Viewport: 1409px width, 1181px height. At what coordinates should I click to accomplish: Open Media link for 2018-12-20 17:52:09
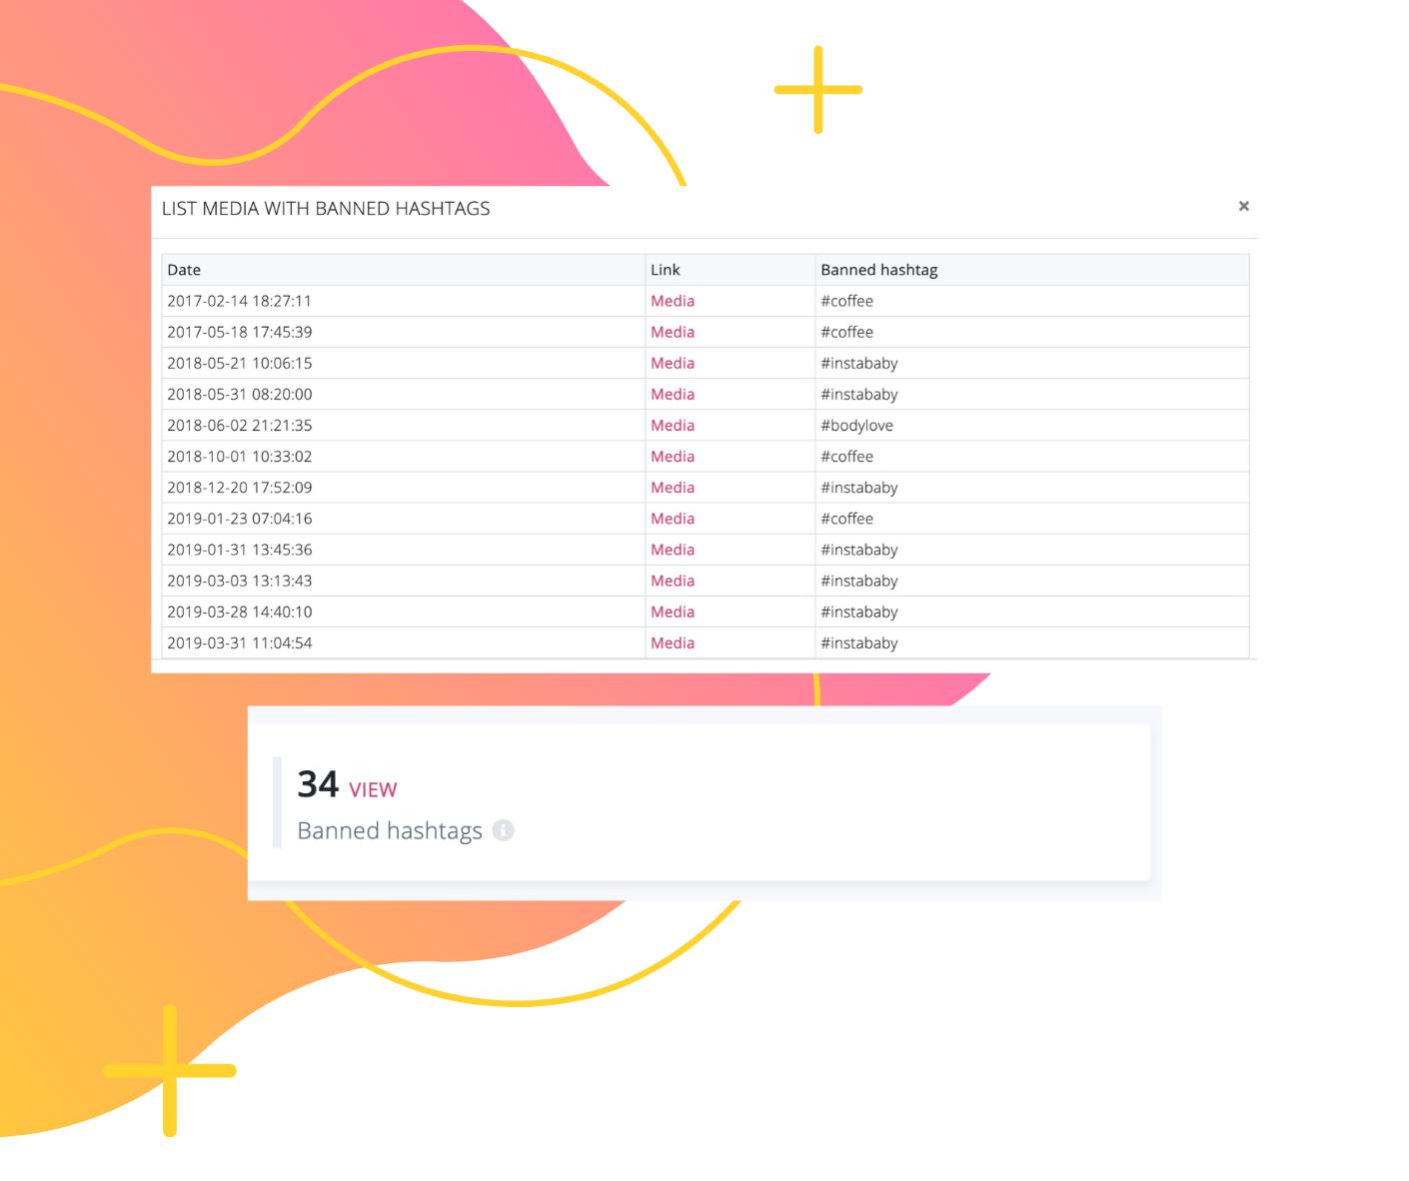672,488
